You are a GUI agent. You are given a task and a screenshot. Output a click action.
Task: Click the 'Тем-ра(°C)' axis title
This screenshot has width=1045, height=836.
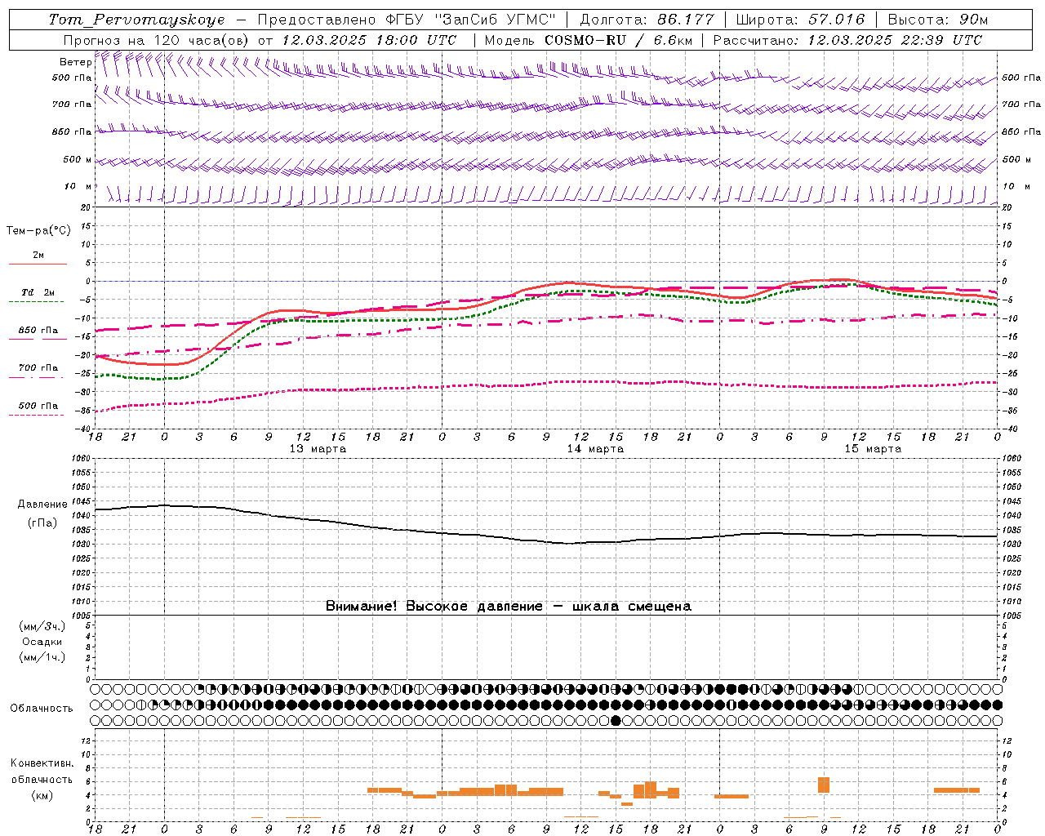38,231
